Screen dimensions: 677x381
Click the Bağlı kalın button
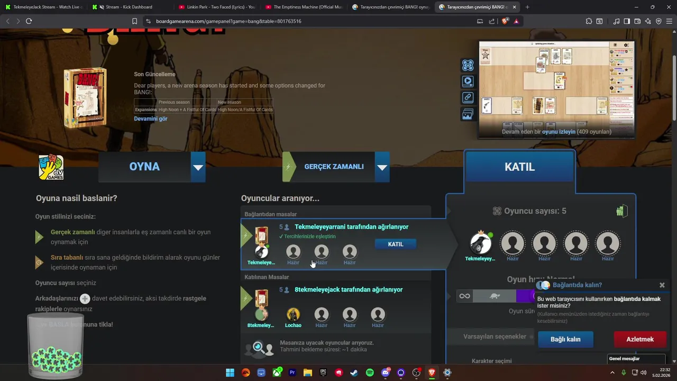[565, 339]
